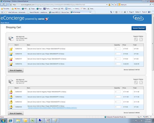Click the warning icon for Magenta 108R00724

click(x=11, y=92)
